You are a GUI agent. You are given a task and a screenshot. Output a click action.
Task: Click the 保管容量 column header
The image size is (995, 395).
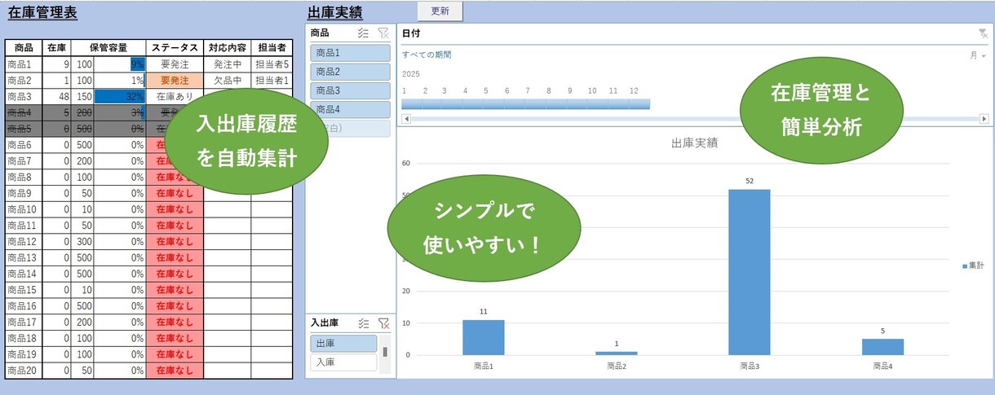tap(108, 47)
